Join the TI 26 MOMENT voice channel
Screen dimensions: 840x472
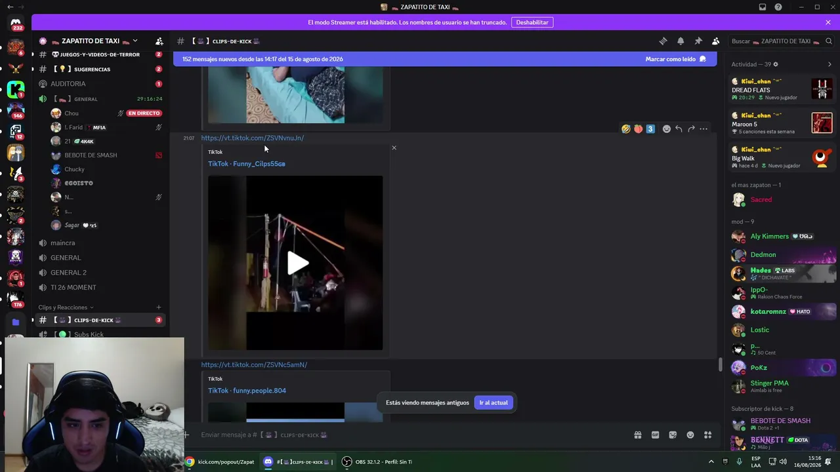(100, 287)
